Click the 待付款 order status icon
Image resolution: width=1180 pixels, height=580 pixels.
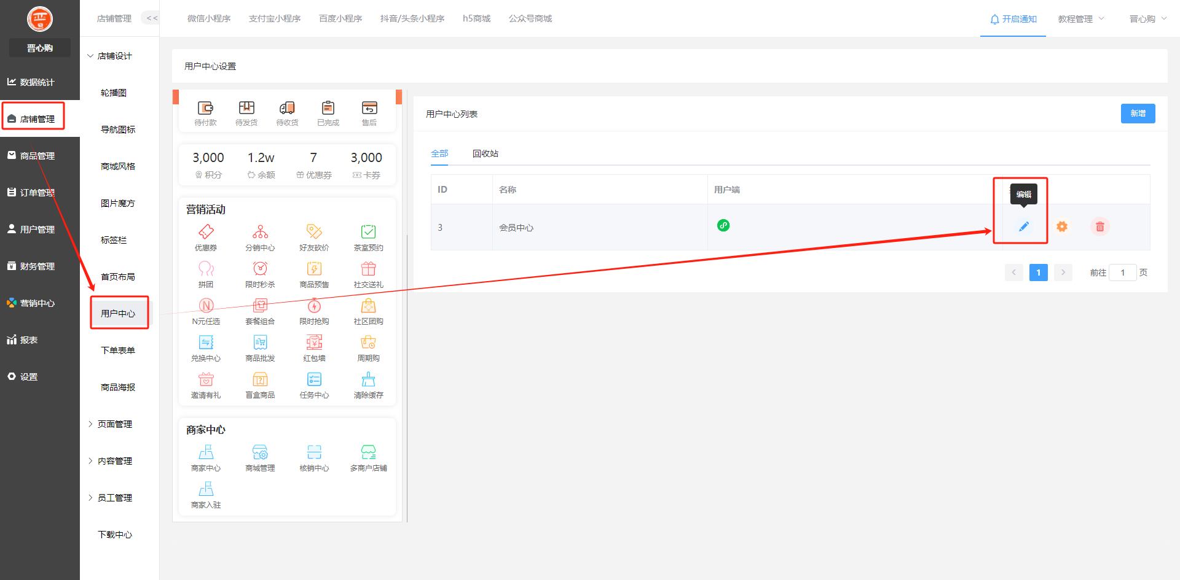(205, 108)
